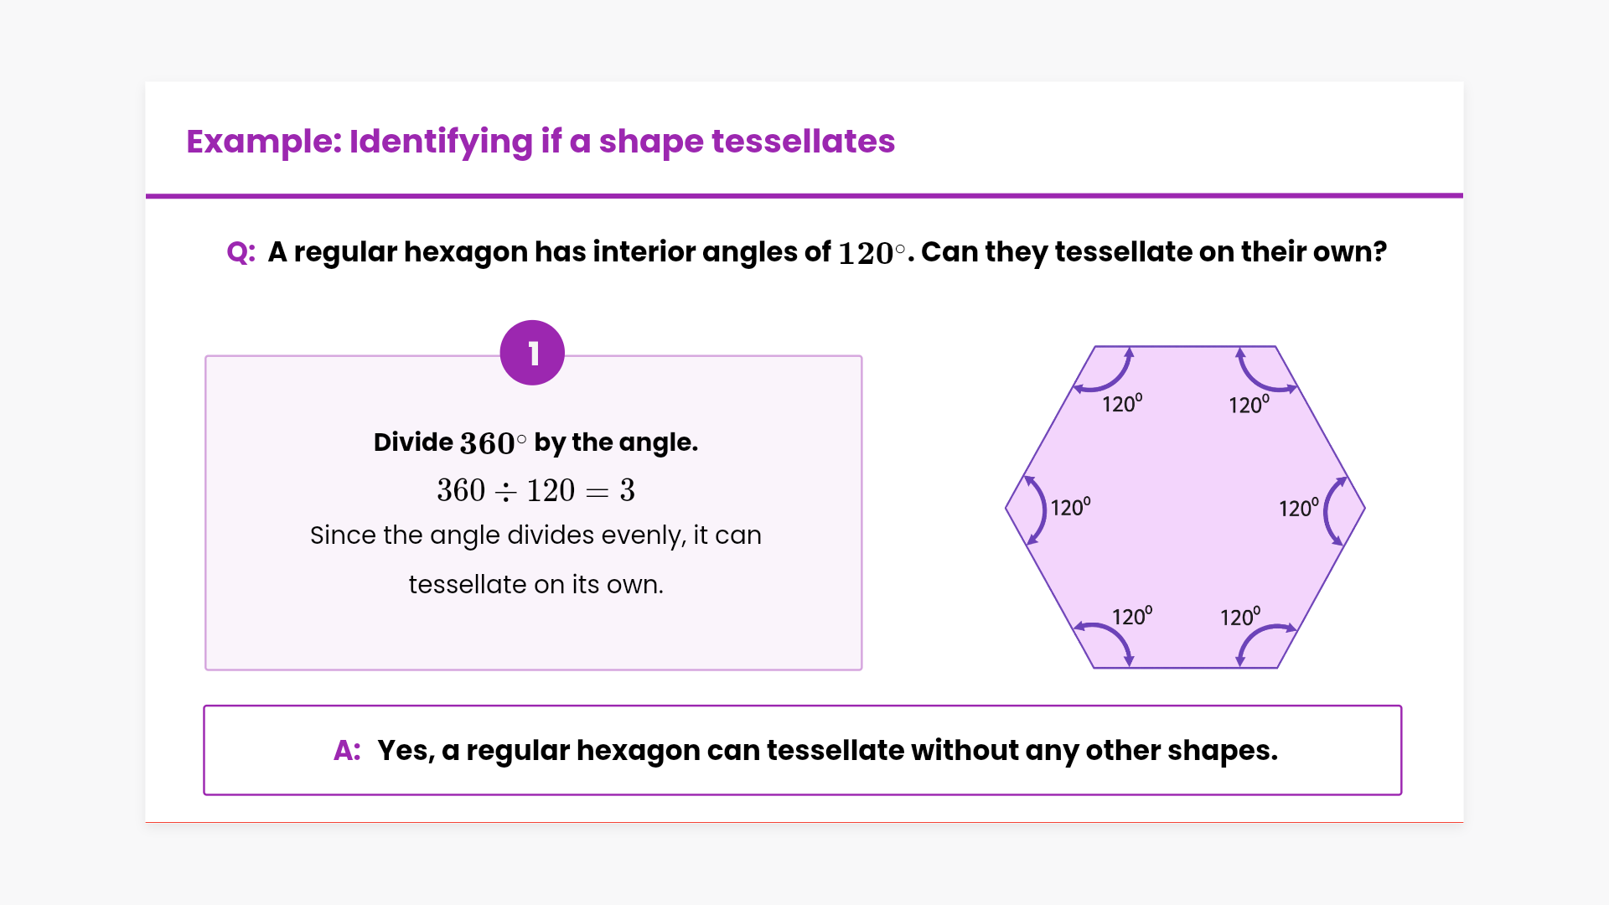Click the purple "Q:" question label
Viewport: 1609px width, 905px height.
click(x=241, y=252)
